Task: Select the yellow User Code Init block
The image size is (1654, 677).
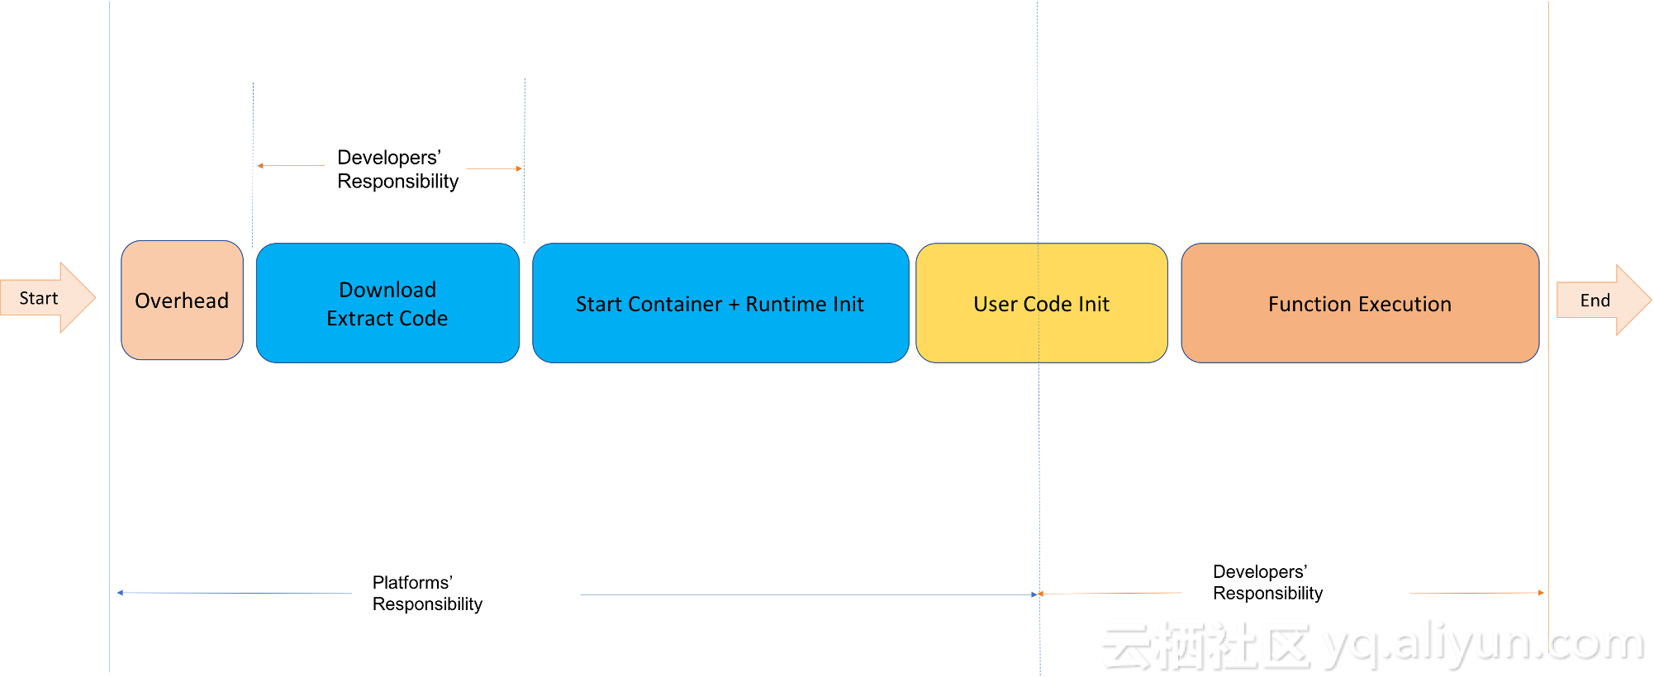Action: [x=1042, y=303]
